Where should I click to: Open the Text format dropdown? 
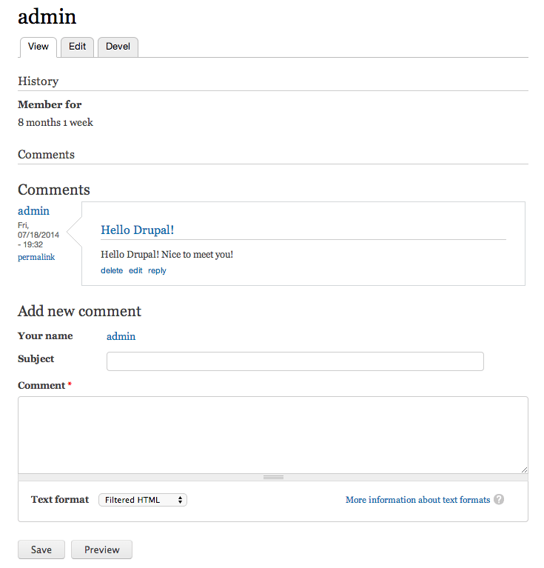pyautogui.click(x=143, y=500)
